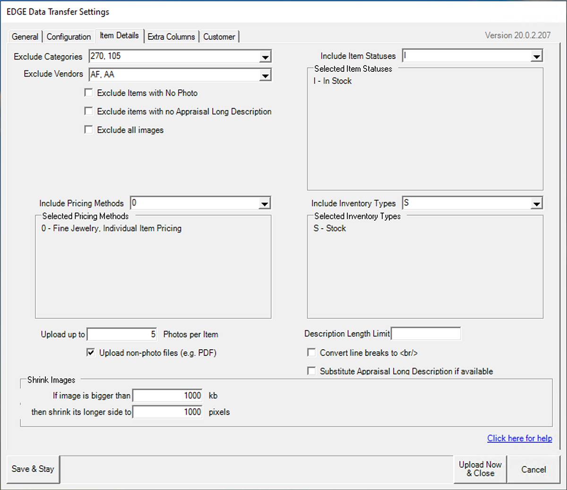567x490 pixels.
Task: Enable Convert line breaks to <br/>
Action: (x=311, y=352)
